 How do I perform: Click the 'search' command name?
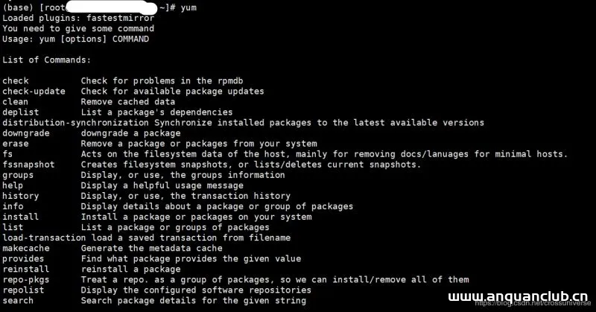(x=18, y=301)
